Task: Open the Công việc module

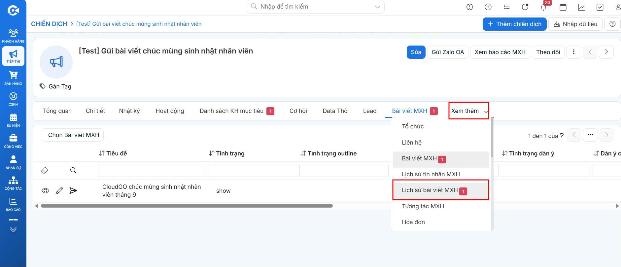Action: [x=13, y=141]
